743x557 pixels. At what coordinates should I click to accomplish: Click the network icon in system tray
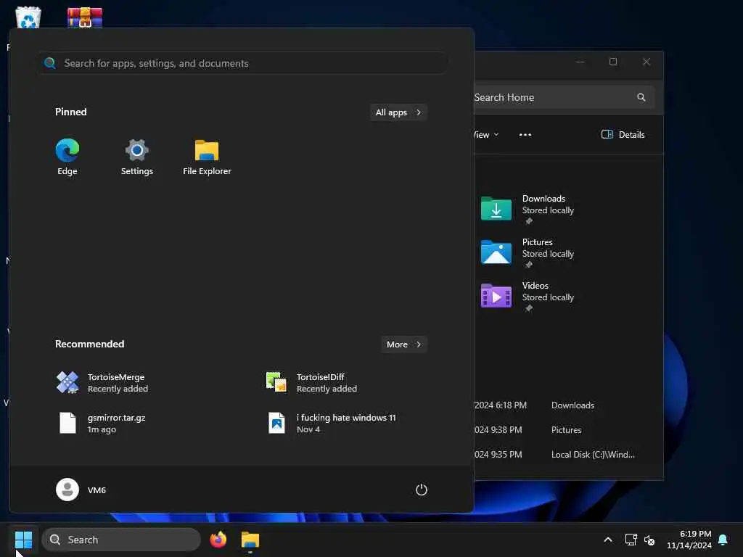click(631, 540)
